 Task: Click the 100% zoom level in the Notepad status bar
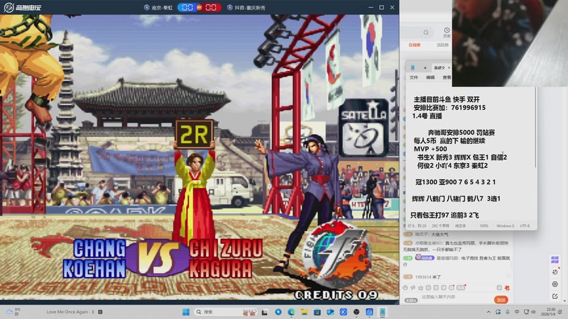click(x=484, y=225)
